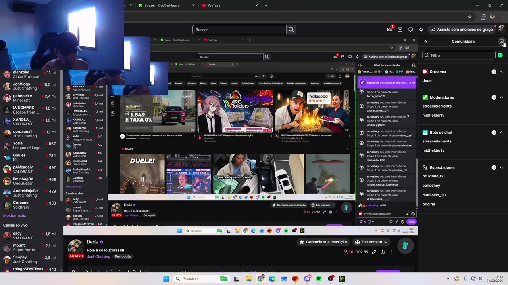Viewport: 508px width, 285px height.
Task: Select viewer carloshey in Espectadores
Action: coord(431,186)
